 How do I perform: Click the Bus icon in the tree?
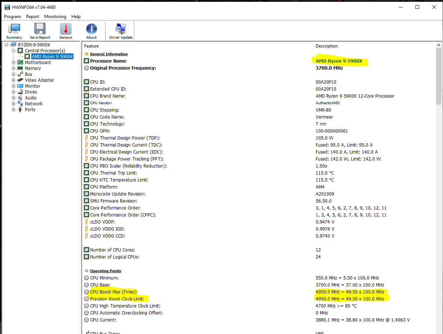20,74
